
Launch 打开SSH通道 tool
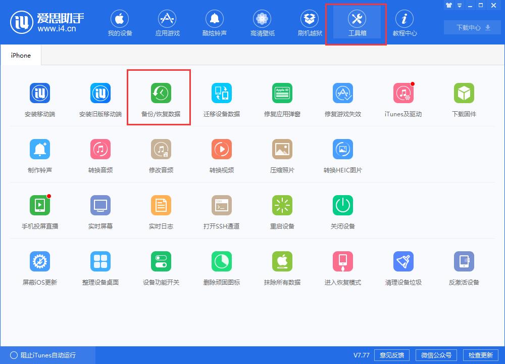221,211
